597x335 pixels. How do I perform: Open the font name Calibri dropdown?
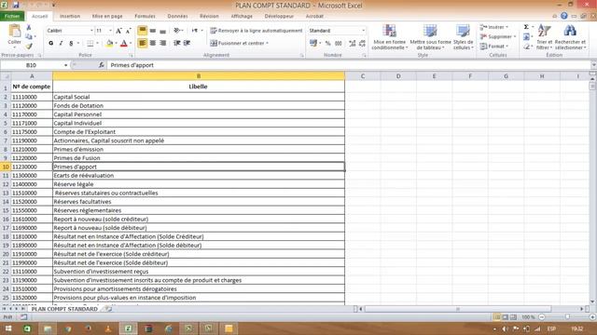[91, 31]
